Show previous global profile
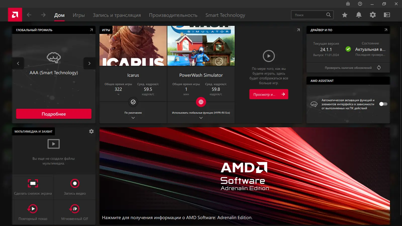 coord(18,63)
